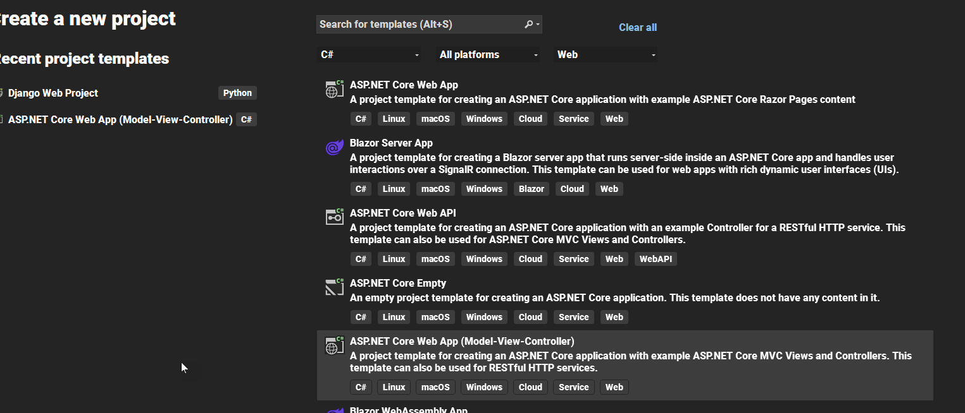
Task: Select the Blazor Server App template title
Action: click(x=391, y=143)
